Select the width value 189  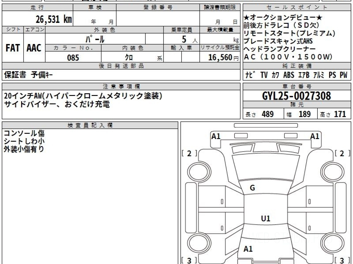point(304,114)
